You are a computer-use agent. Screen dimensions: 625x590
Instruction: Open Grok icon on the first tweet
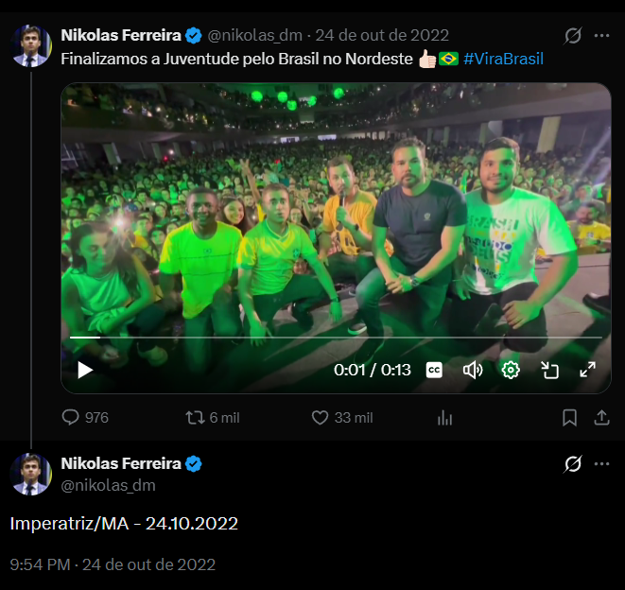coord(572,36)
